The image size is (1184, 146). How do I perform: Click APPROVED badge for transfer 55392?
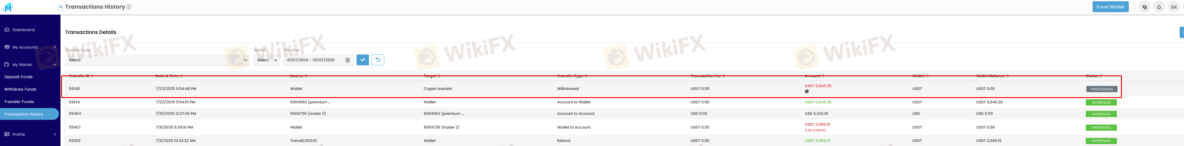pyautogui.click(x=1101, y=141)
